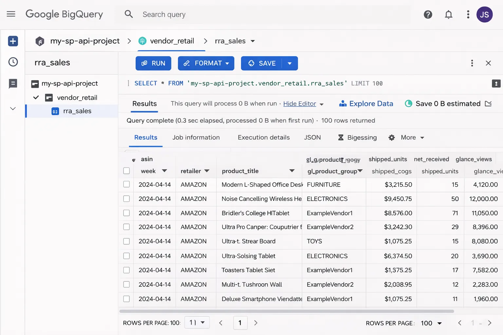Hide the query editor via Hide Editor link
This screenshot has width=503, height=335.
[x=300, y=103]
